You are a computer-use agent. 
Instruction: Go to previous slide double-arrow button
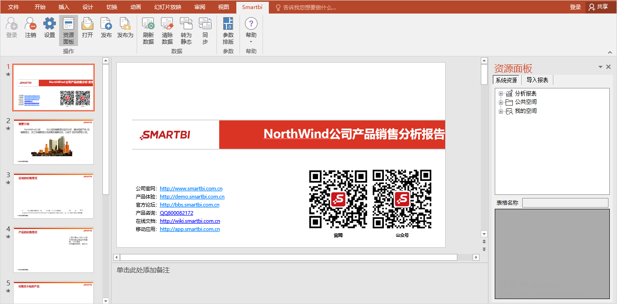coord(484,242)
